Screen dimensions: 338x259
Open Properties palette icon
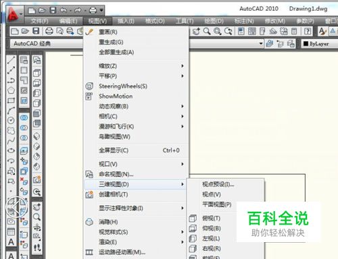[x=241, y=31]
